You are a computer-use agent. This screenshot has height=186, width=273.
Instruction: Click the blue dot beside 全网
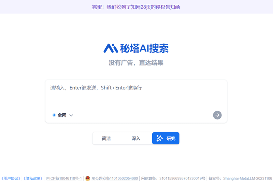[54, 115]
